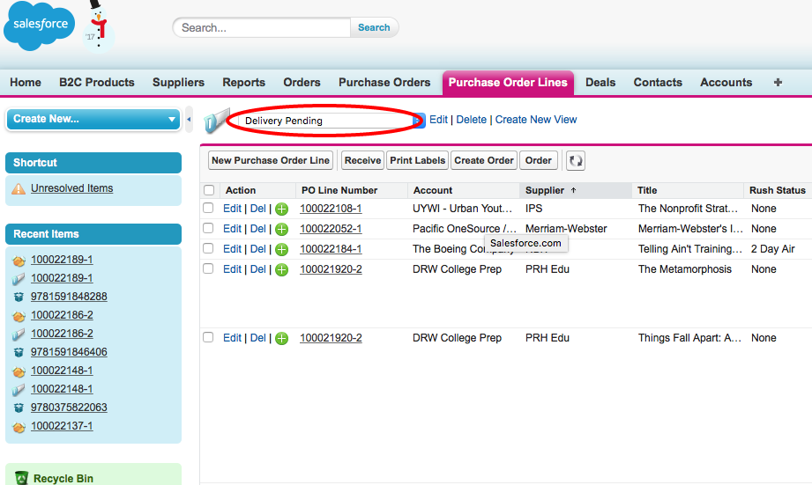Go to the Contacts tab
Screen dimensions: 812x485
[x=658, y=82]
